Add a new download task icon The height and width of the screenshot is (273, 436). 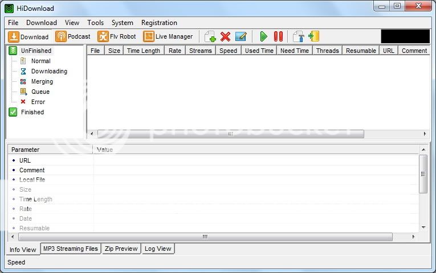tap(210, 36)
